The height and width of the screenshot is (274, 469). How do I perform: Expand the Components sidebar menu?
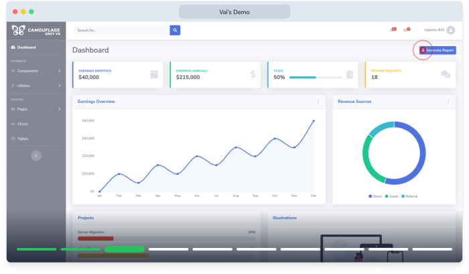click(x=36, y=71)
